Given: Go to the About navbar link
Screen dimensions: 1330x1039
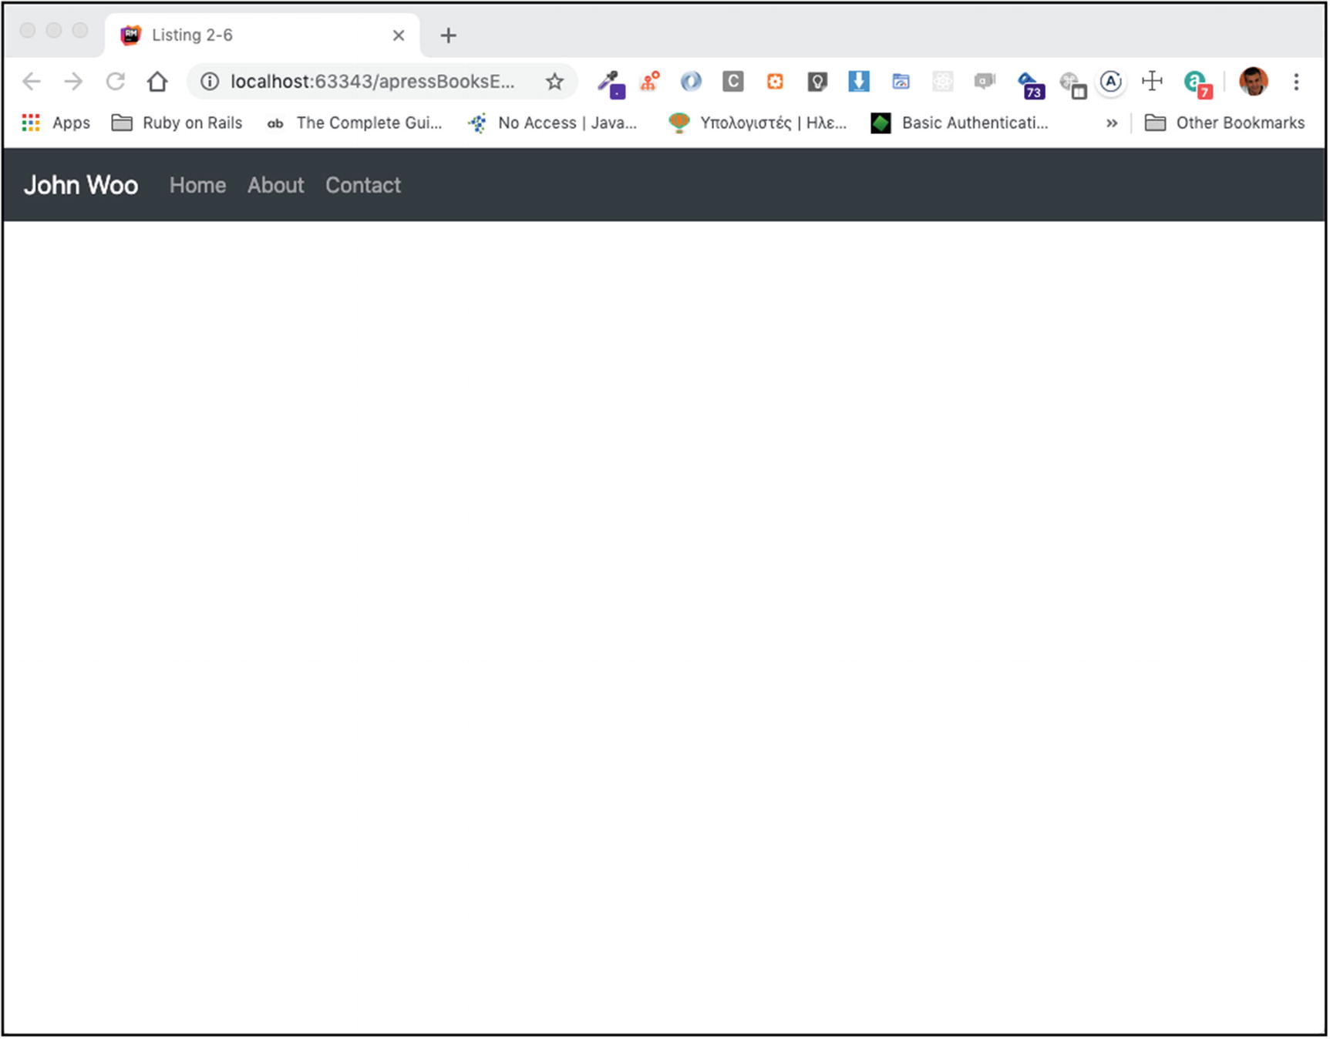Looking at the screenshot, I should click(275, 186).
